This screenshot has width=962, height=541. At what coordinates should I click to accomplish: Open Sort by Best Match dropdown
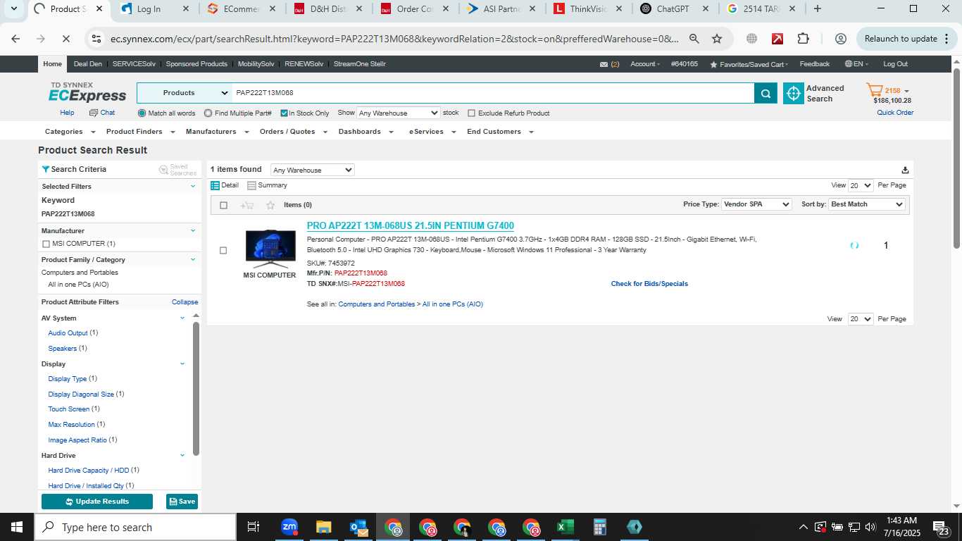[x=867, y=204]
